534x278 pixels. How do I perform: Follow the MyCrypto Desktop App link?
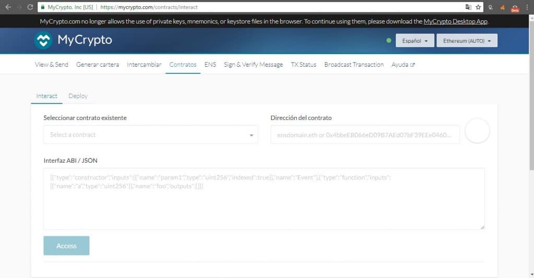pos(455,21)
